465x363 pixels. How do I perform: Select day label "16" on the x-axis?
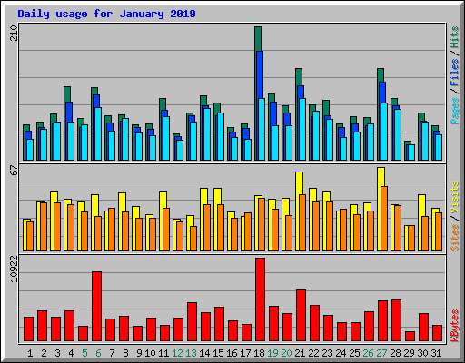point(232,353)
